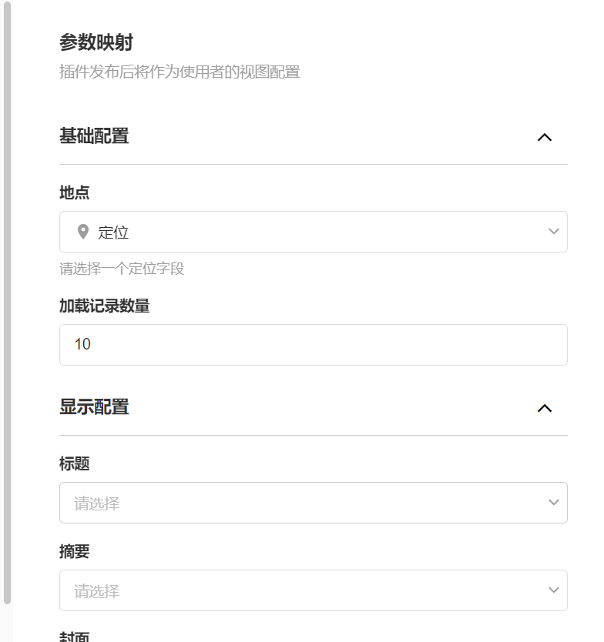Screen dimensions: 604x642
Task: Click the location pin icon in 地点 field
Action: pyautogui.click(x=83, y=232)
